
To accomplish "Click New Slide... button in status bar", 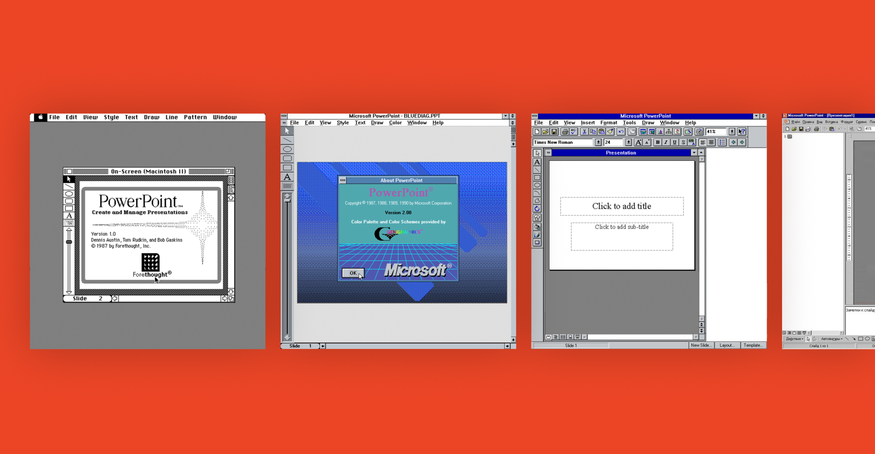I will coord(702,345).
